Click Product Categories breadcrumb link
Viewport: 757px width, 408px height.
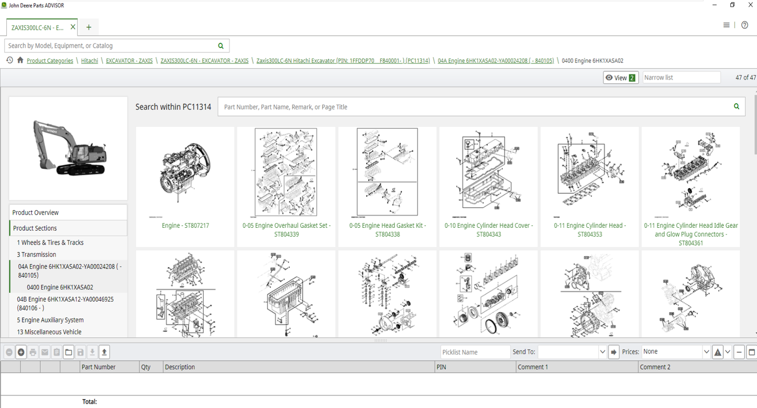click(x=50, y=61)
